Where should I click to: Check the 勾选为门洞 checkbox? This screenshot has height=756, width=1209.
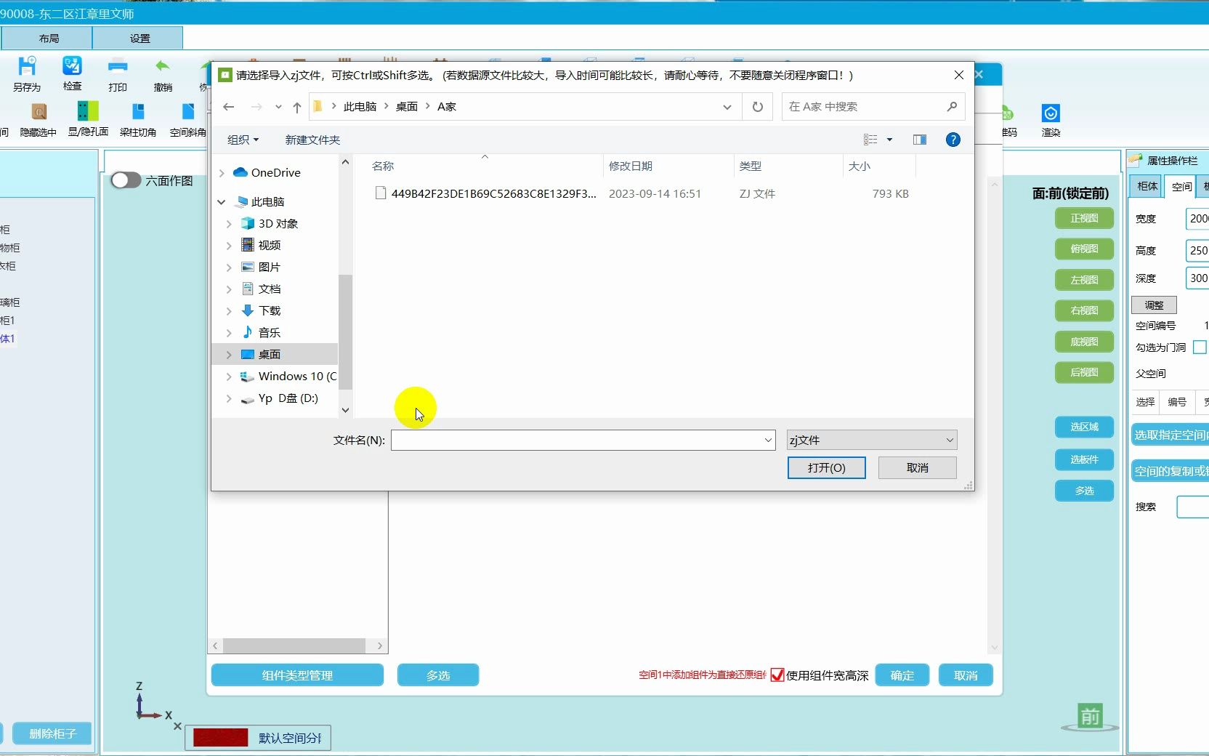tap(1200, 347)
